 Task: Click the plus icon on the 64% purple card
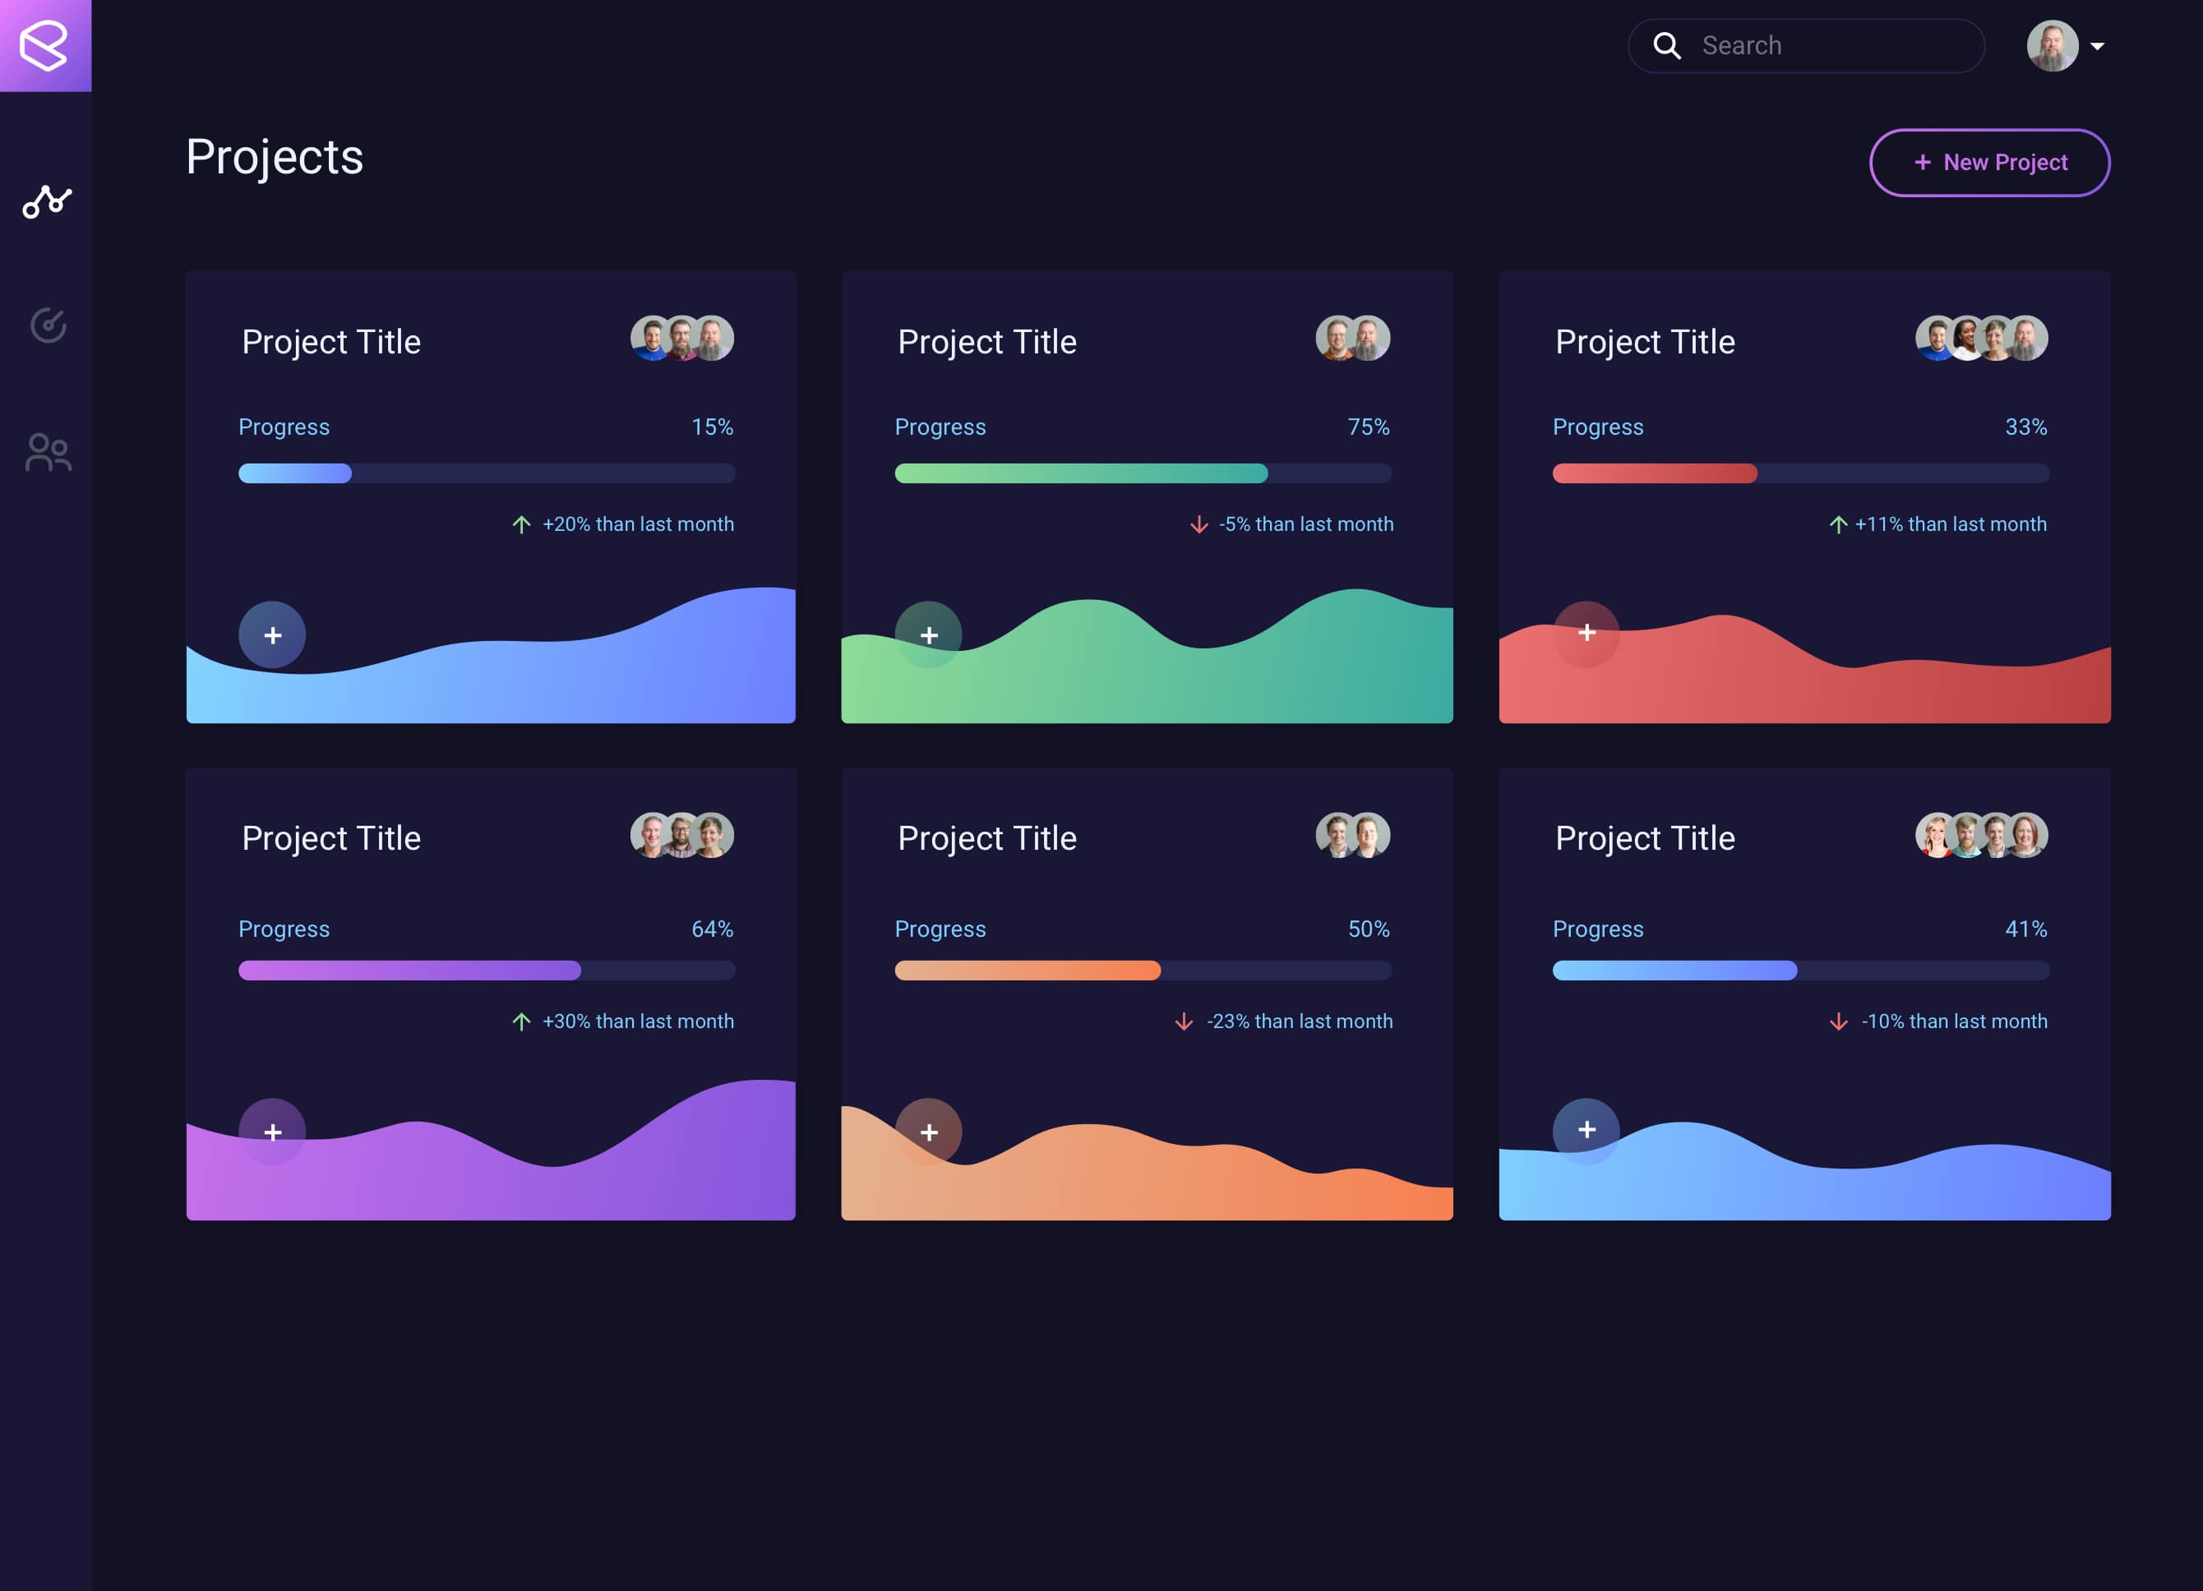(273, 1132)
